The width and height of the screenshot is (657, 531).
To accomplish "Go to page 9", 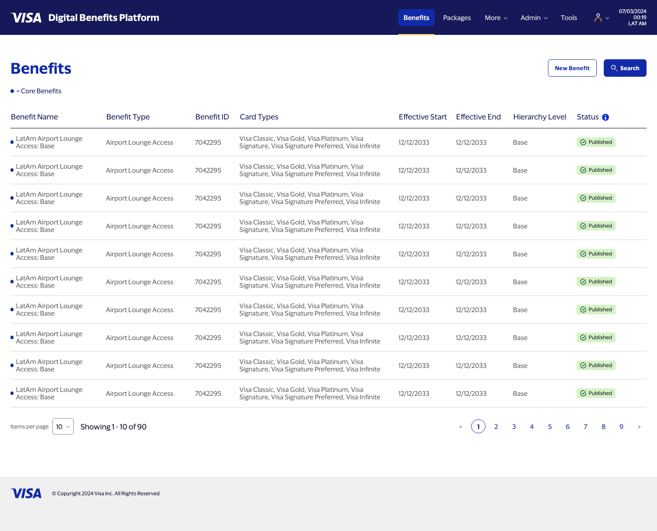I will (621, 426).
